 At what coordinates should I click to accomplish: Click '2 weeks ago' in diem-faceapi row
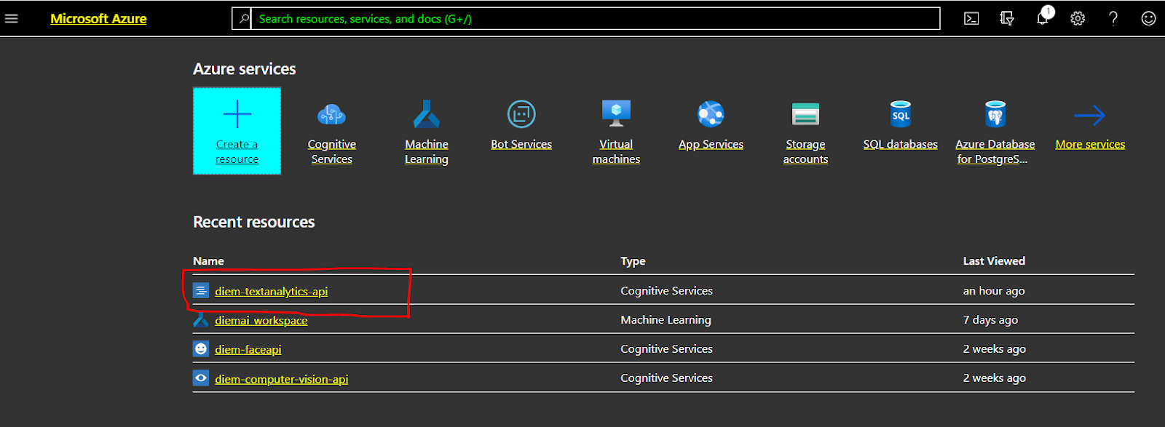tap(994, 348)
